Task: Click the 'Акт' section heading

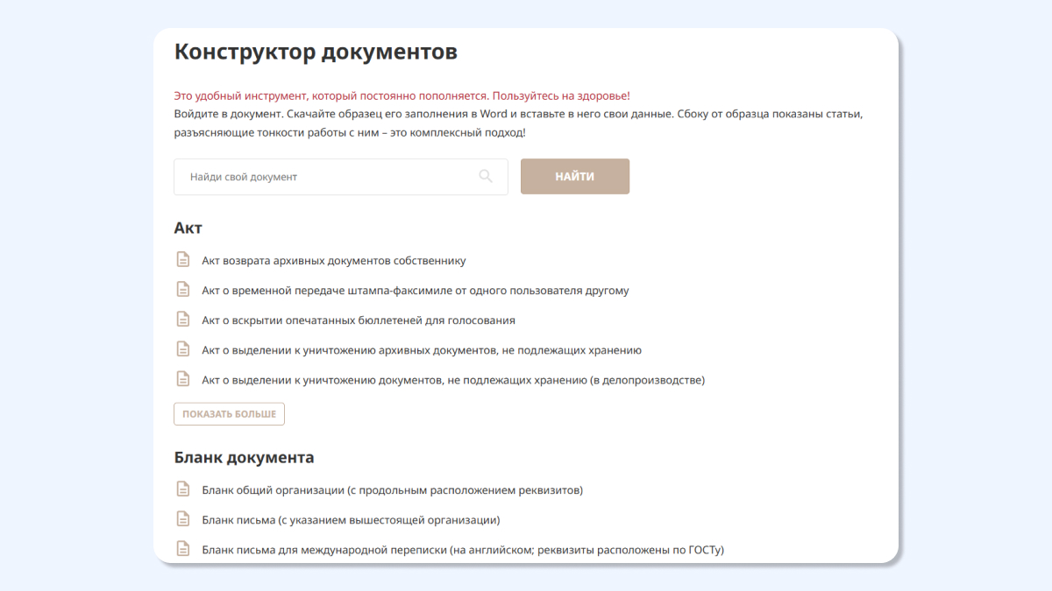Action: coord(188,228)
